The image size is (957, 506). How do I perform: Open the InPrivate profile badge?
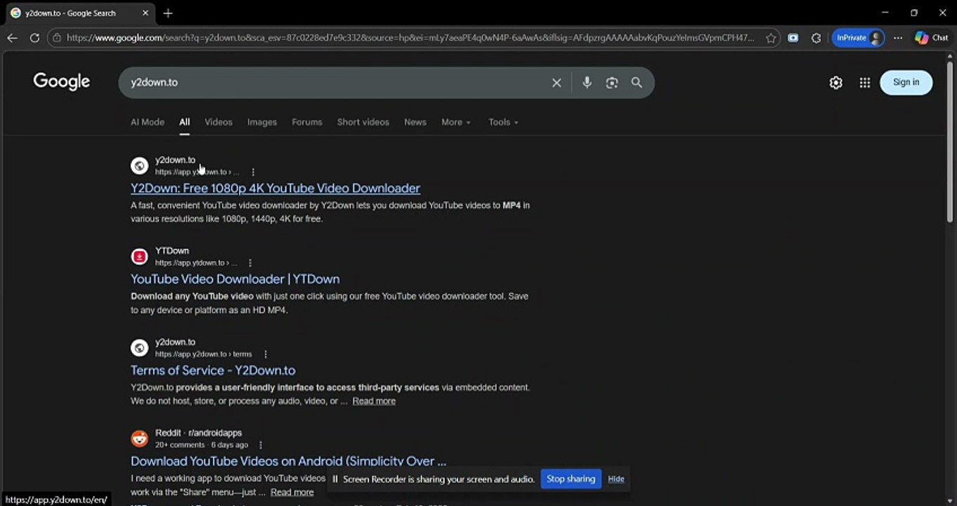[x=858, y=38]
